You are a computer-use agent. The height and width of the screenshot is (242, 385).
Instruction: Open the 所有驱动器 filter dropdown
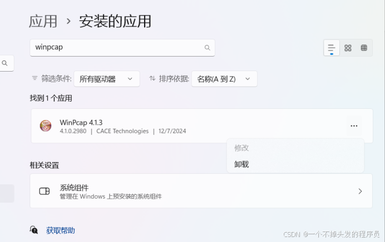tap(107, 79)
